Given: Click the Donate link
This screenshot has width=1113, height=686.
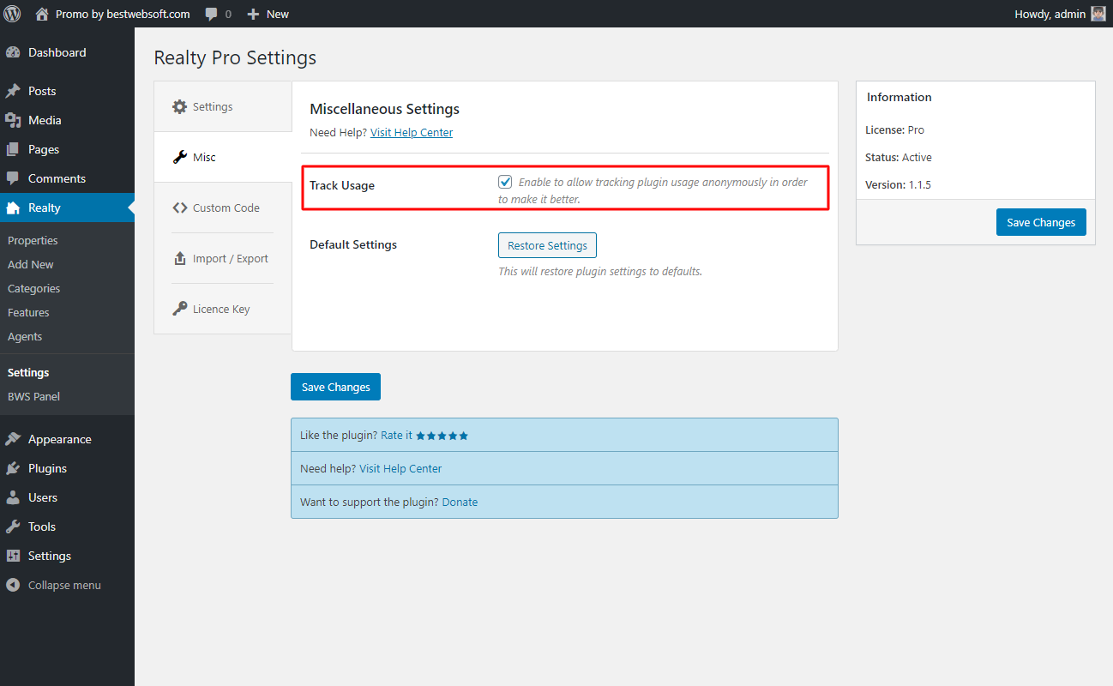Looking at the screenshot, I should (x=460, y=502).
